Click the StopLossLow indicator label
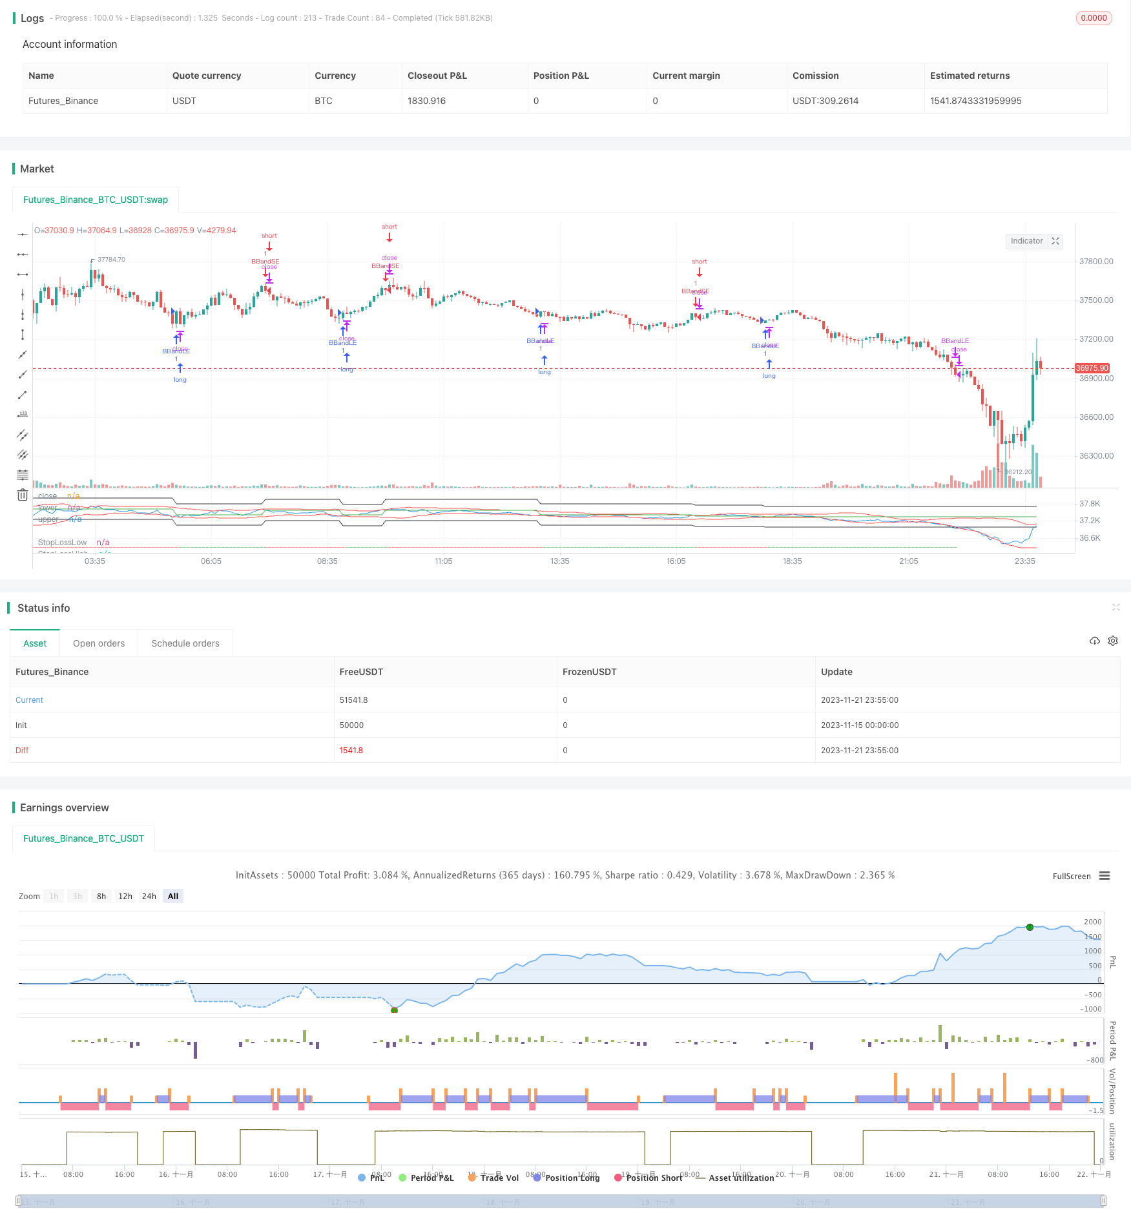 click(62, 543)
